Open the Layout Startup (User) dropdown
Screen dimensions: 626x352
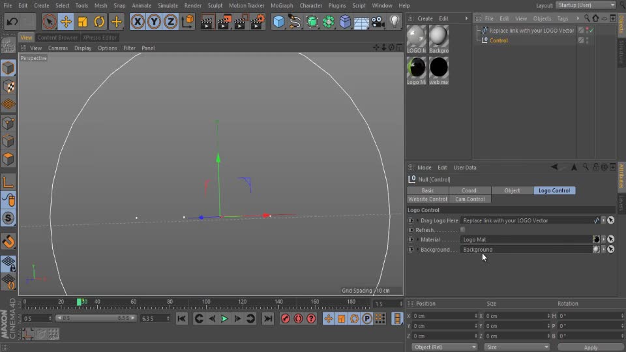[586, 5]
